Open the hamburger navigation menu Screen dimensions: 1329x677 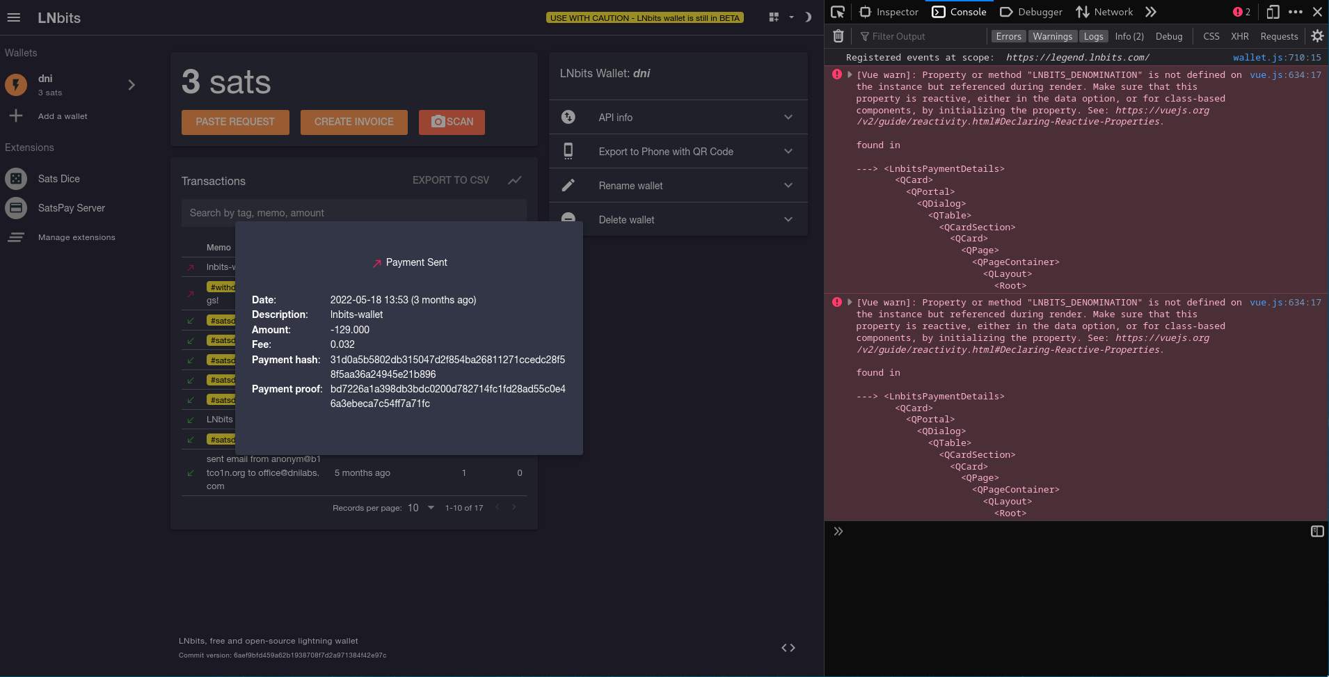coord(14,18)
